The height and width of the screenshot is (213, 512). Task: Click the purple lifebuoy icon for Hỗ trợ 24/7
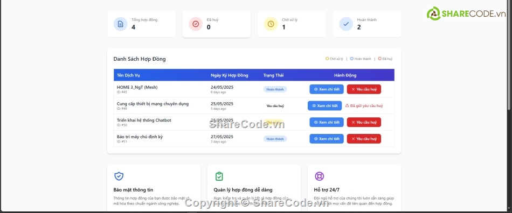(319, 176)
